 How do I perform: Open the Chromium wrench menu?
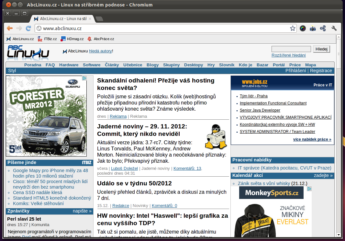[x=334, y=28]
